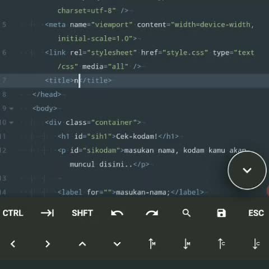
Task: Click the "style.css" href value
Action: coord(185,53)
